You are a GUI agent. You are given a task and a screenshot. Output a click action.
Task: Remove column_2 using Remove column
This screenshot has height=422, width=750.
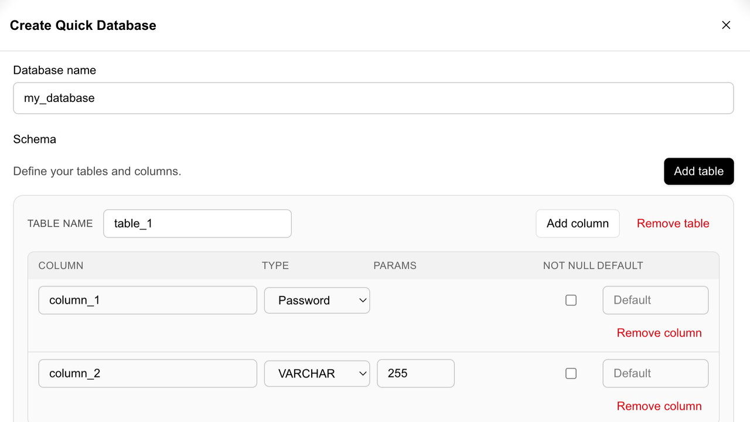tap(659, 406)
